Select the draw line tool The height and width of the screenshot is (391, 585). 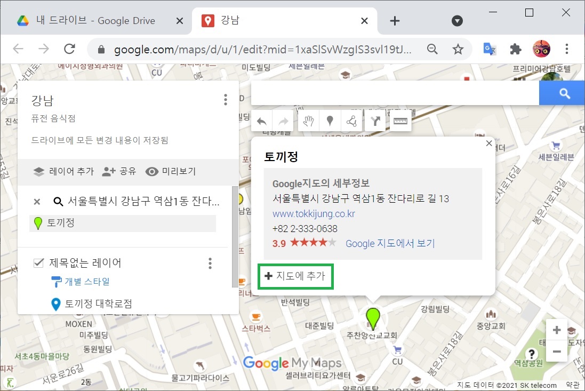[351, 121]
